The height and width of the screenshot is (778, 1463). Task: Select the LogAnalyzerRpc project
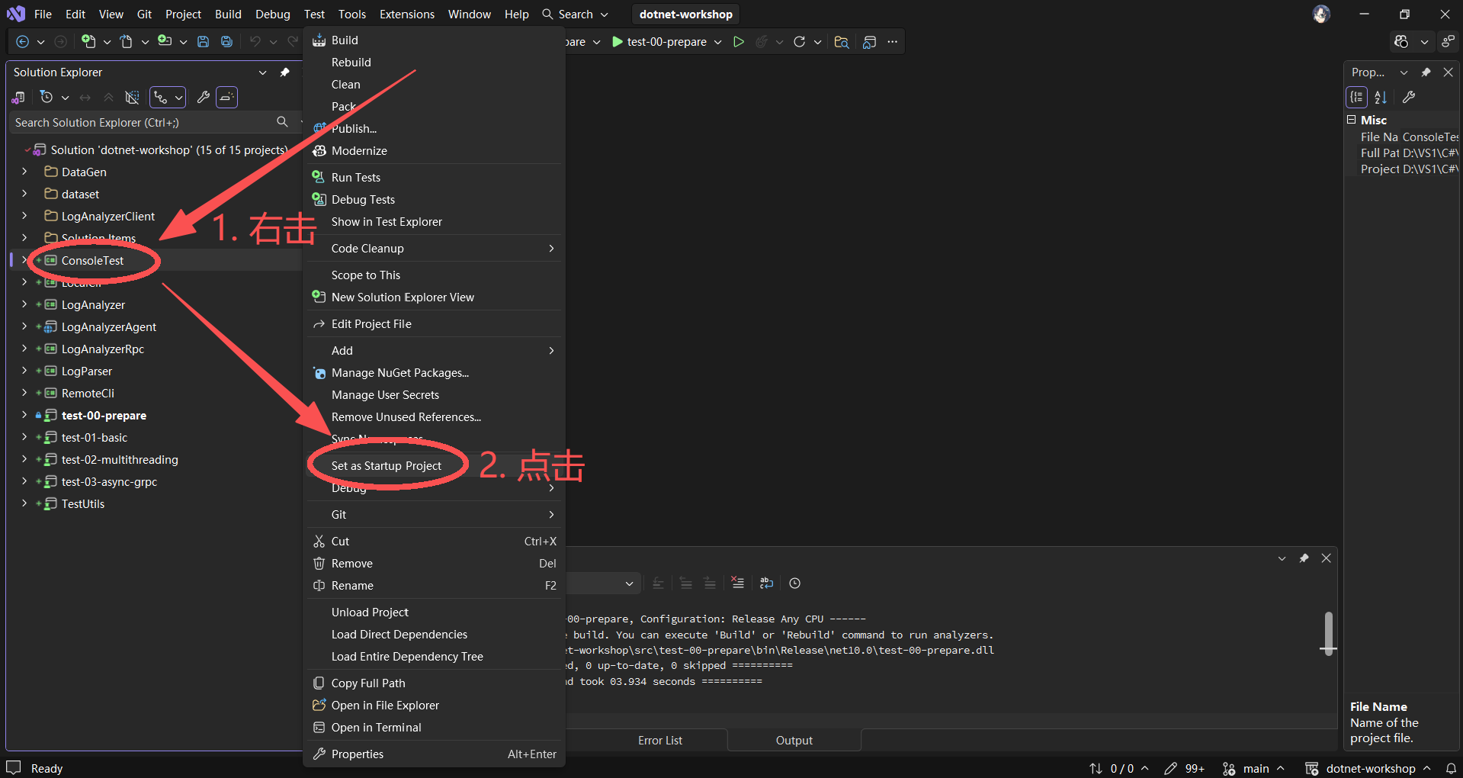(102, 349)
